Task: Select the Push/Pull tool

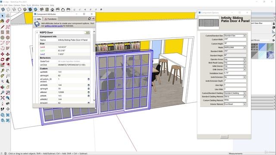Action: point(8,54)
